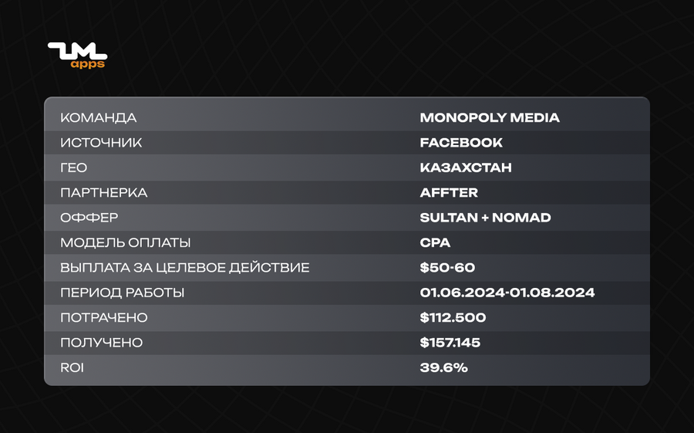Click the МОДЕЛЬ ОПЛАТЫ label
Image resolution: width=694 pixels, height=433 pixels.
point(125,243)
